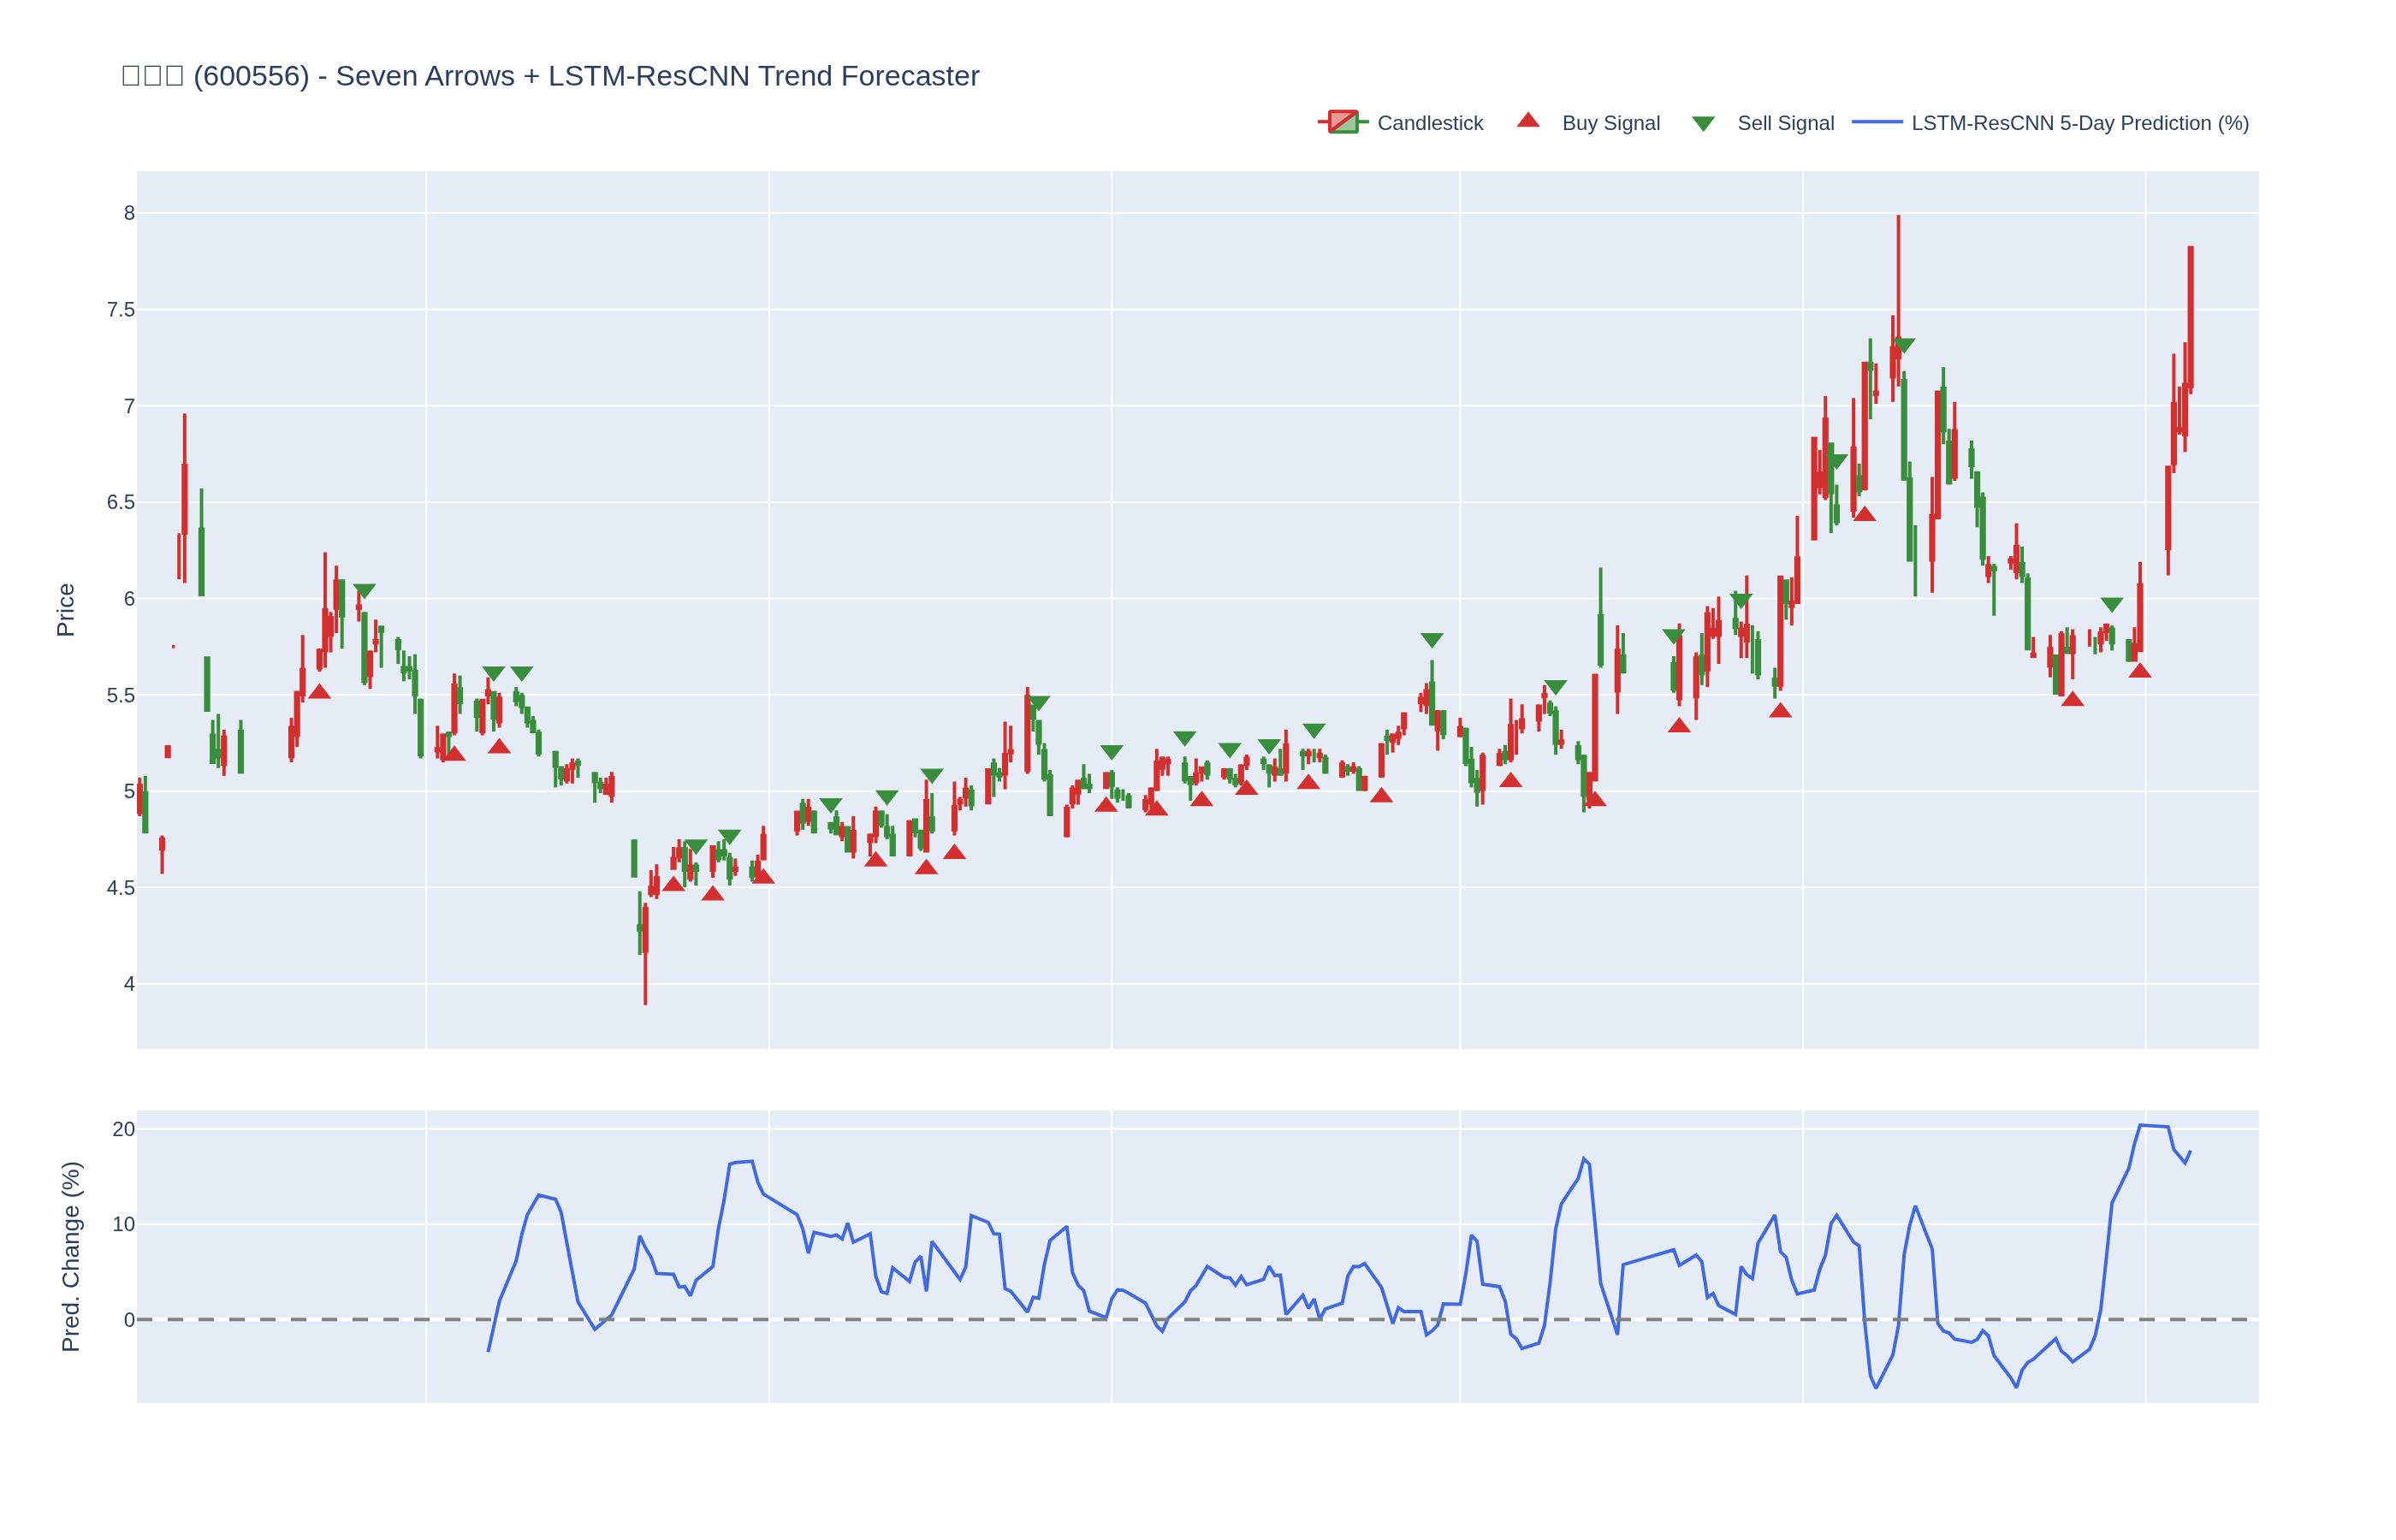Click the Price y-axis title
Viewport: 2396px width, 1540px height.
pos(66,610)
